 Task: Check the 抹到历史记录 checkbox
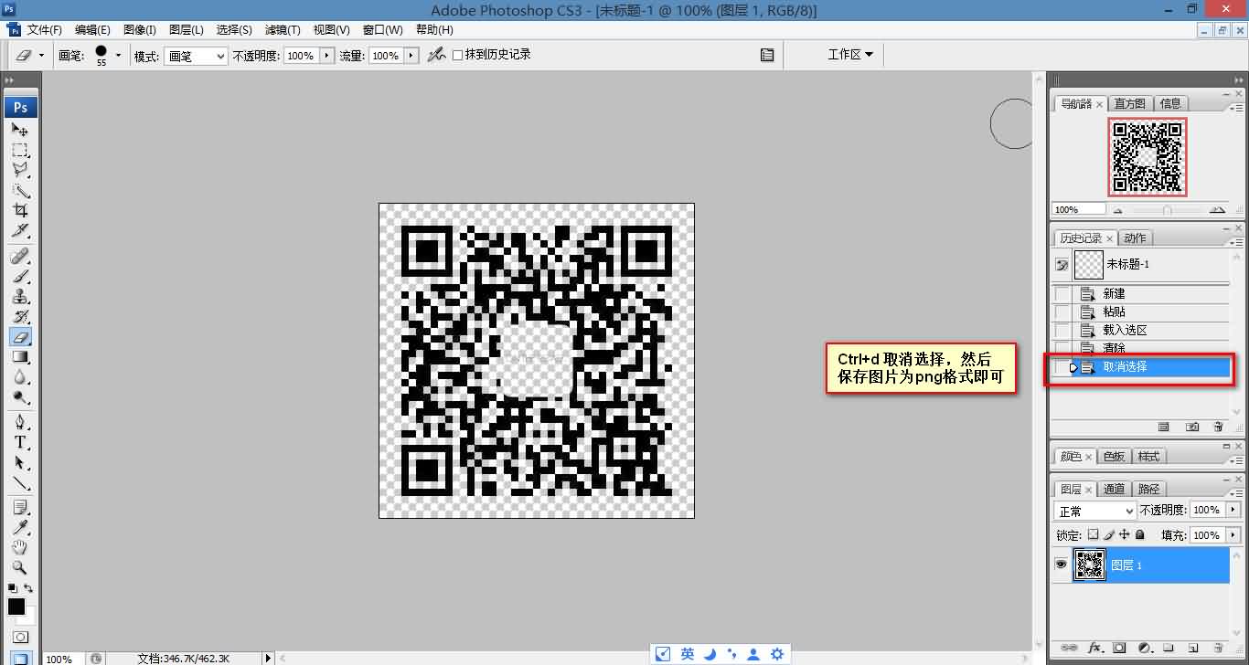coord(457,56)
